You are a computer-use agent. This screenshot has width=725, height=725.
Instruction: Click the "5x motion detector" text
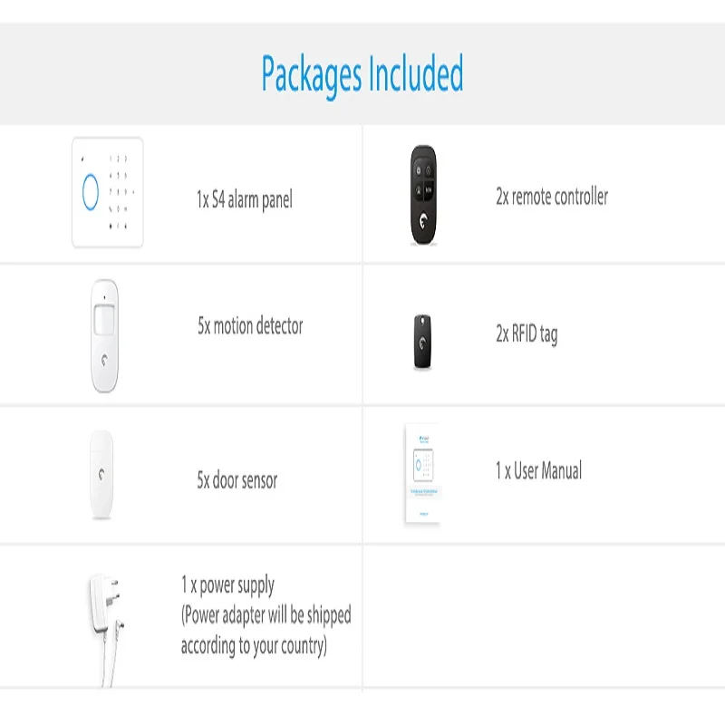click(250, 326)
